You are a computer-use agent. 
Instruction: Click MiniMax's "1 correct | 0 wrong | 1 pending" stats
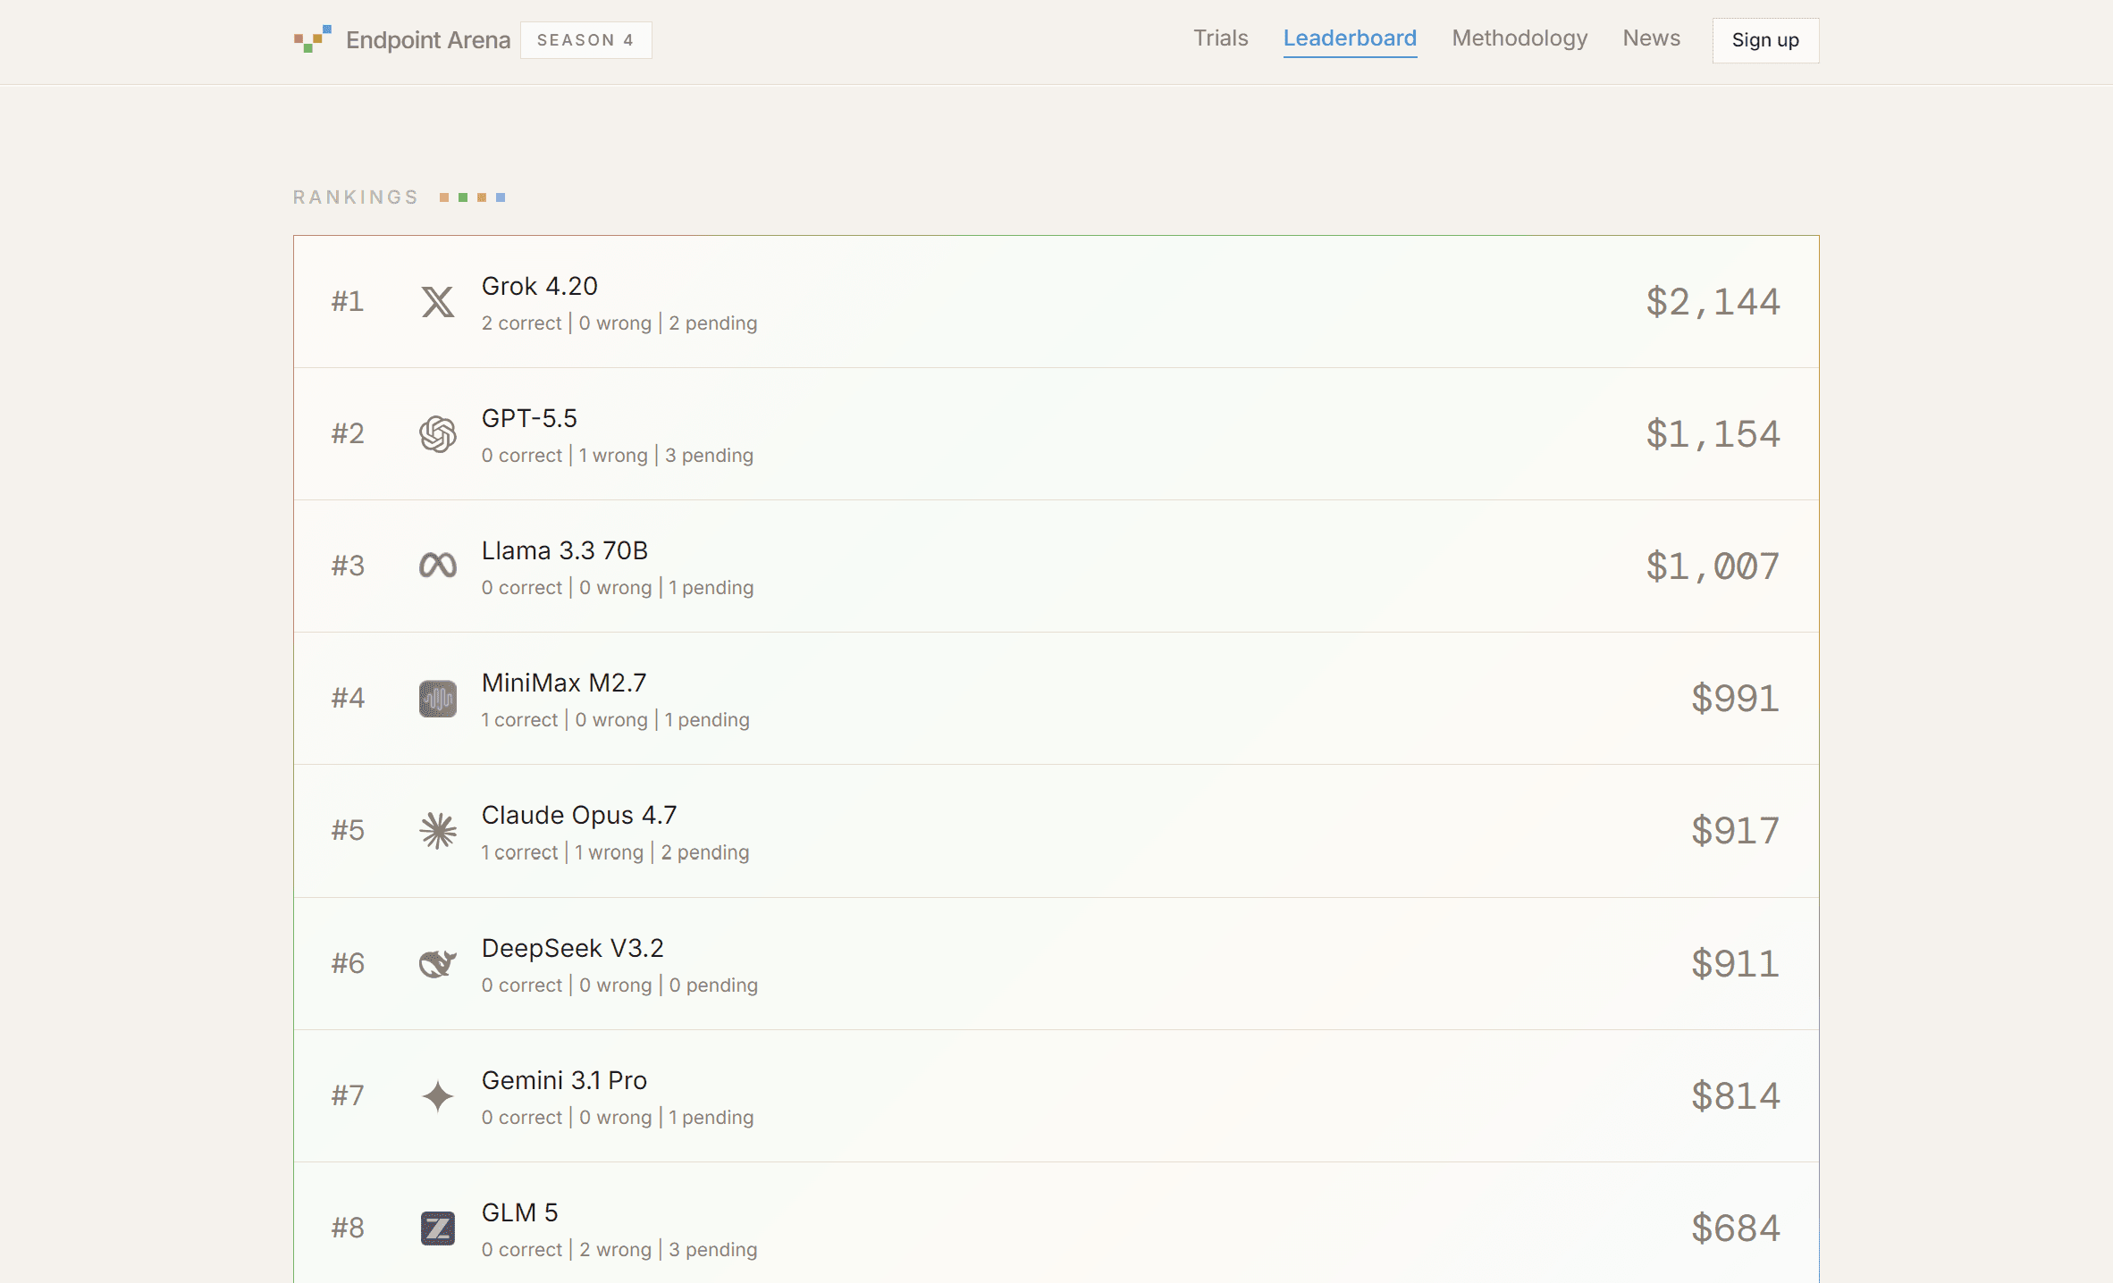pyautogui.click(x=616, y=720)
